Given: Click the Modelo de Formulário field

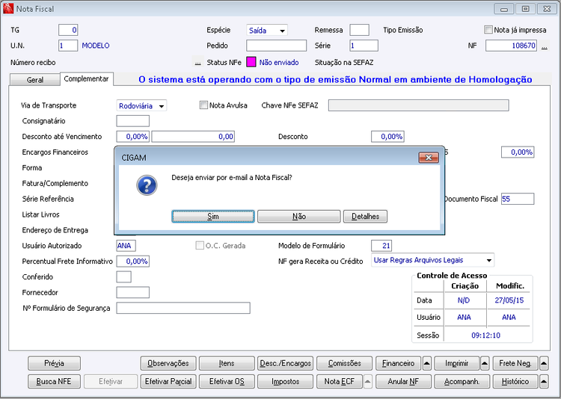Looking at the screenshot, I should click(x=381, y=246).
